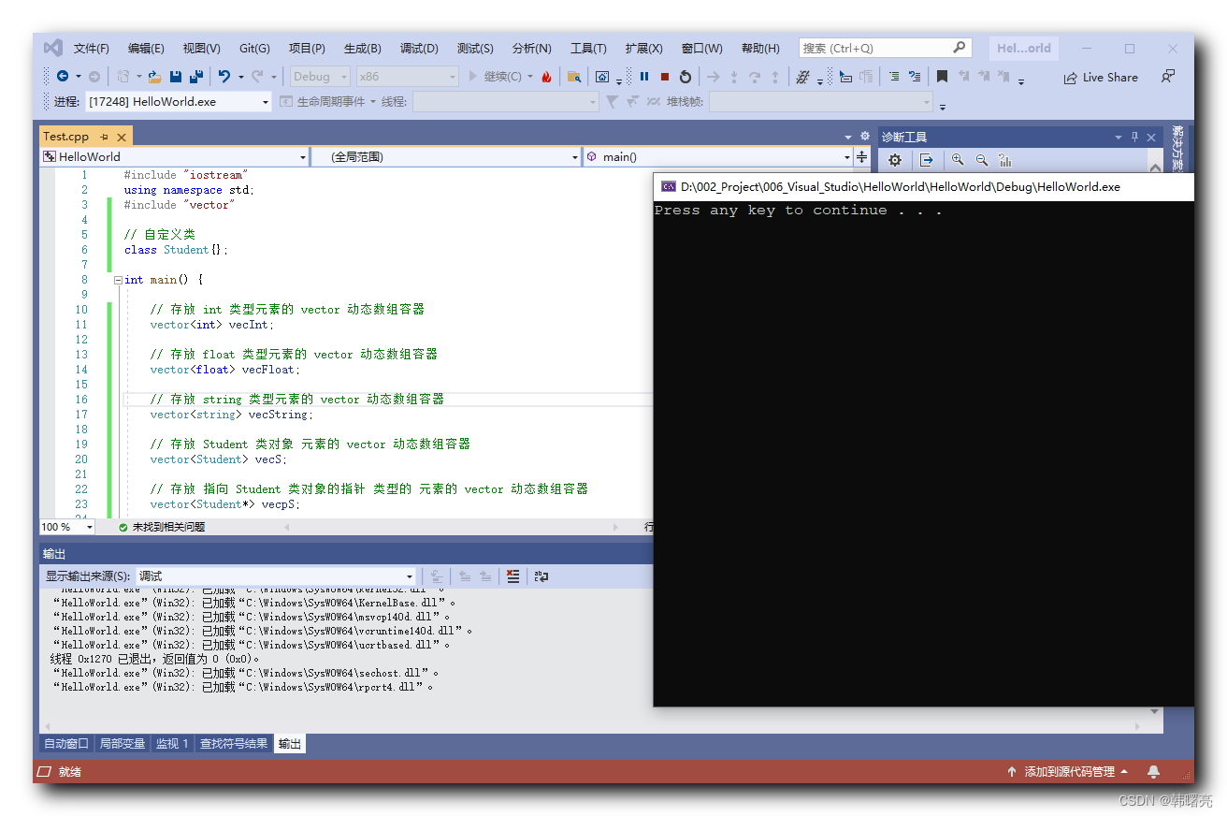Screen dimensions: 1227x816
Task: Click the Diagnostic Tools bar-chart reset view icon
Action: (x=1005, y=160)
